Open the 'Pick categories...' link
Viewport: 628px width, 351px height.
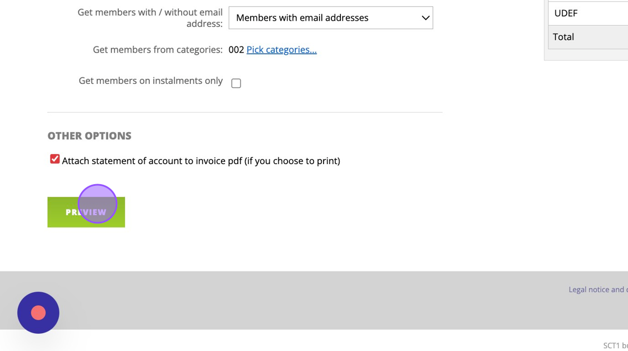[x=281, y=50]
